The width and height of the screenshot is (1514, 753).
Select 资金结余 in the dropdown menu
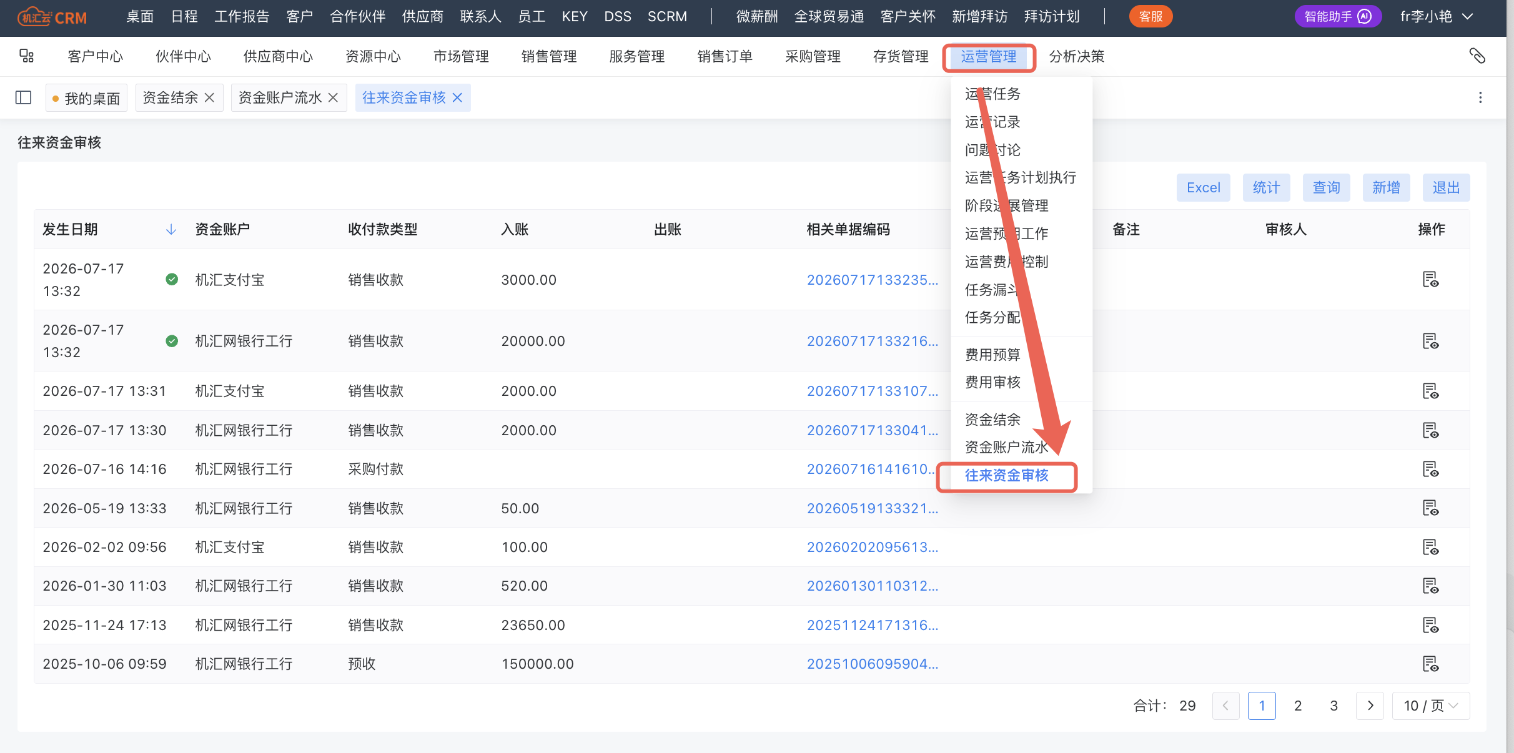tap(992, 420)
